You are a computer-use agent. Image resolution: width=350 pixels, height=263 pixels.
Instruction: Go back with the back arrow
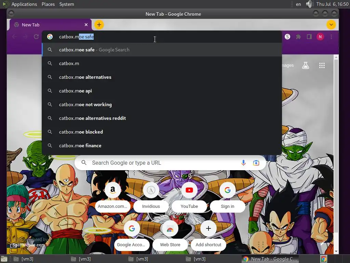point(14,37)
